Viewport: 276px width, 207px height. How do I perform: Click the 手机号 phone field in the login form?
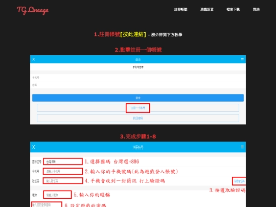click(138, 78)
